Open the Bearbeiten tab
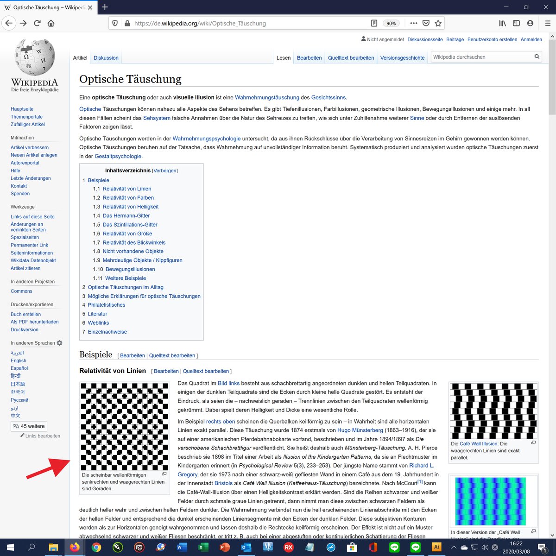 pos(310,58)
